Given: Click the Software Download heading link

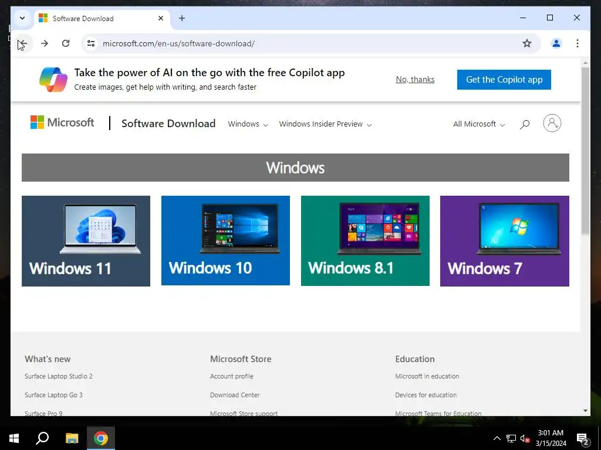Looking at the screenshot, I should 168,123.
